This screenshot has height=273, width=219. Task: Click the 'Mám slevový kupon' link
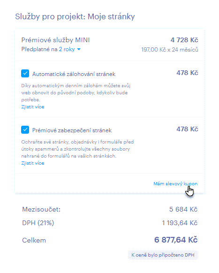point(175,184)
